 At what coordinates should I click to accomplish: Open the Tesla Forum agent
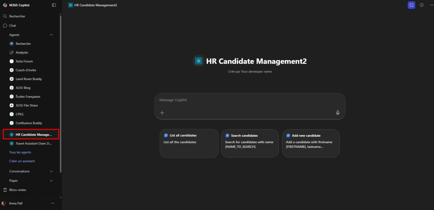click(24, 61)
